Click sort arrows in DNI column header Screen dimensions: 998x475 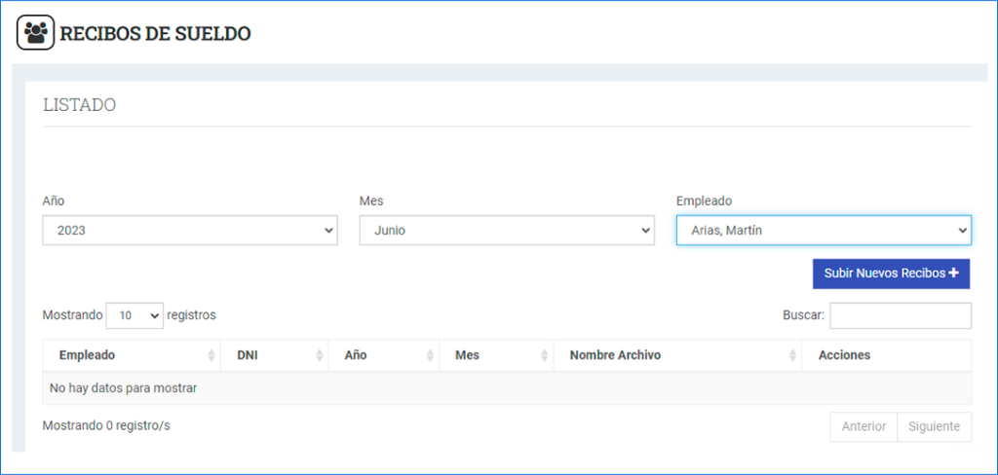pos(320,355)
